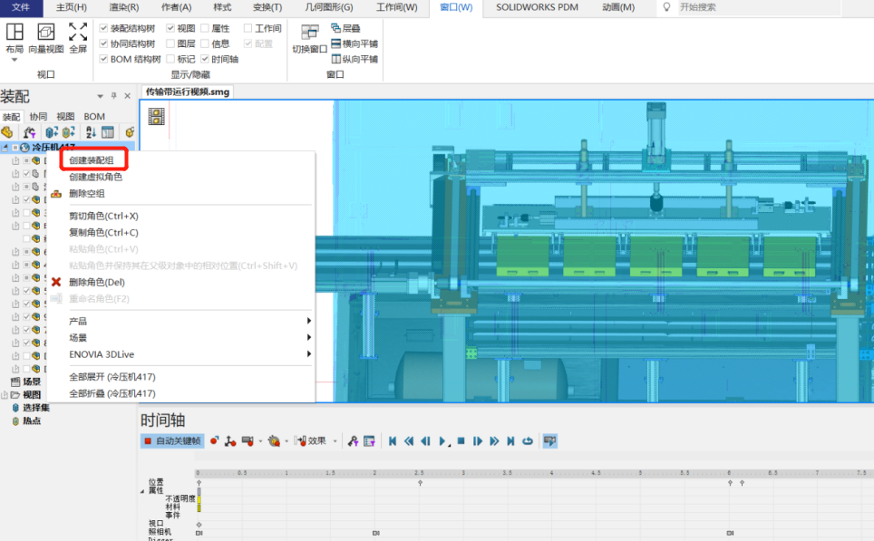Uncheck the 装配结构树 checkbox

(x=103, y=28)
